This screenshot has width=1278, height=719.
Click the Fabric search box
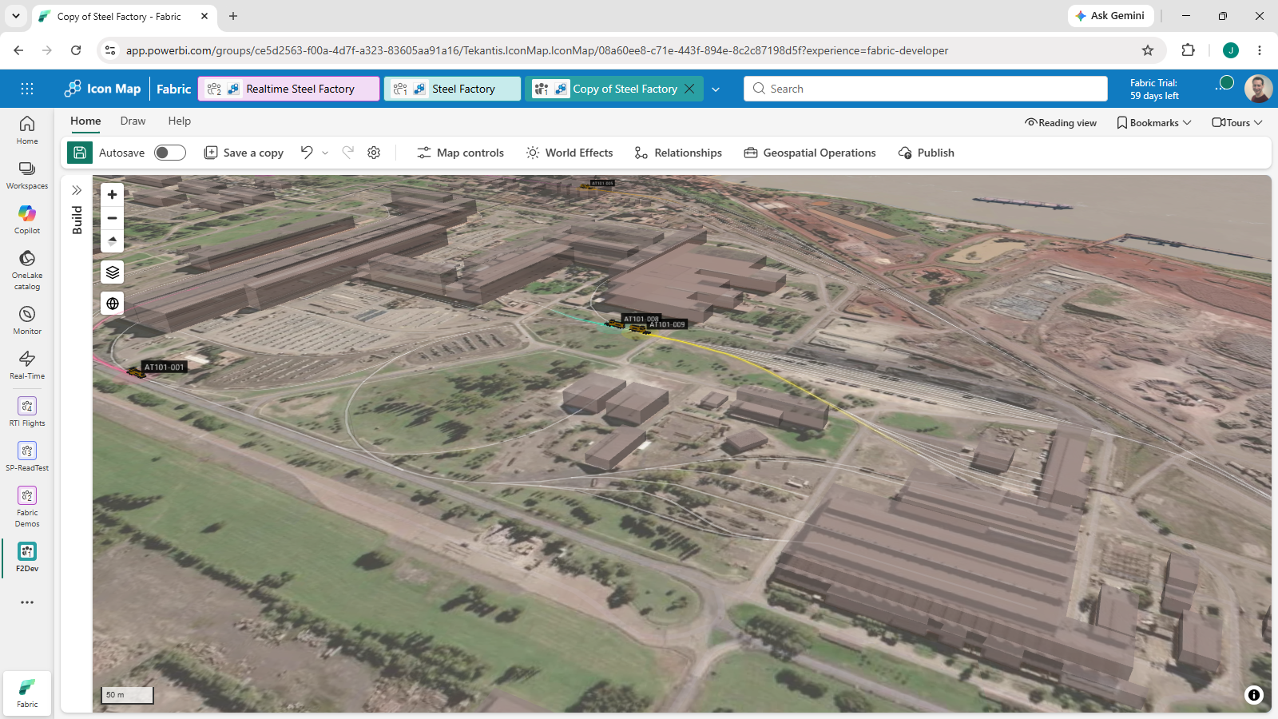[x=926, y=89]
